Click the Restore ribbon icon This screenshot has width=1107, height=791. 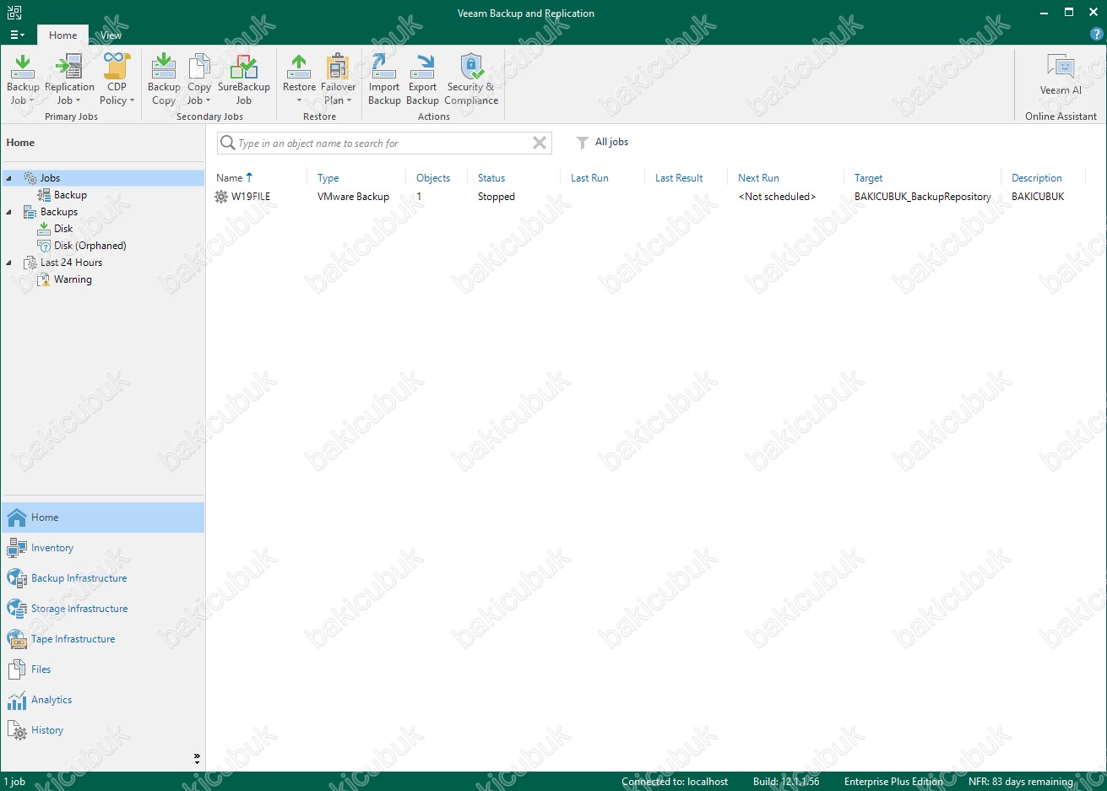[299, 79]
